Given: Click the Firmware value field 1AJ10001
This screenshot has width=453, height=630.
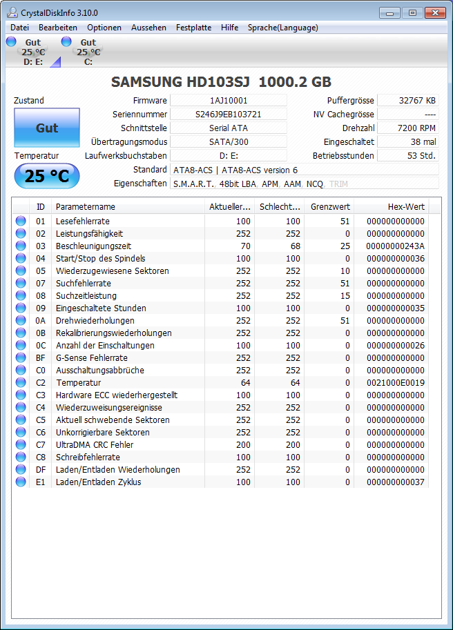Looking at the screenshot, I should pos(229,101).
